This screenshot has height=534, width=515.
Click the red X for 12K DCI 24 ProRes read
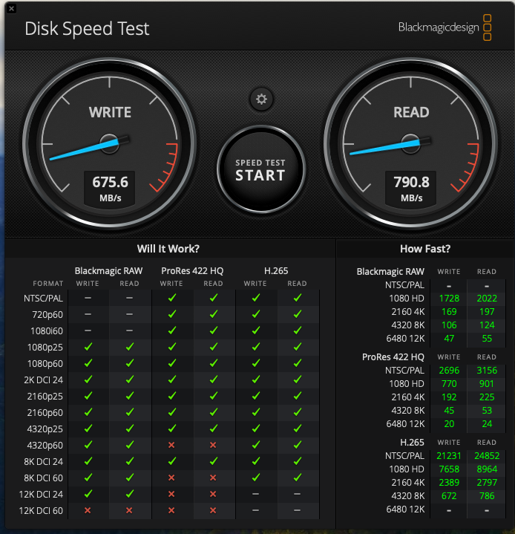click(x=213, y=494)
